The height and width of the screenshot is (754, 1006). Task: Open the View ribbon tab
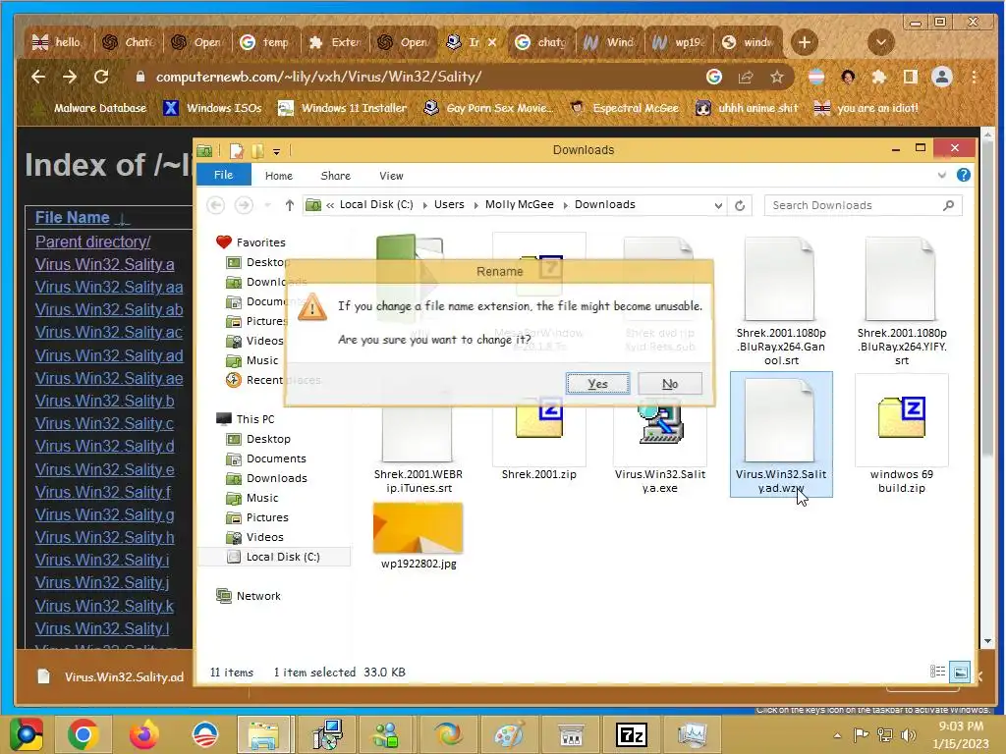point(391,176)
